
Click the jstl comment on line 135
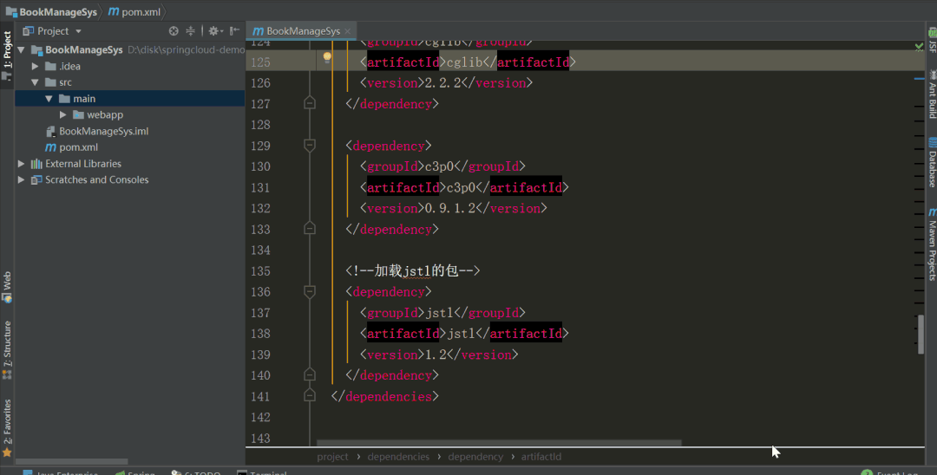pyautogui.click(x=413, y=271)
